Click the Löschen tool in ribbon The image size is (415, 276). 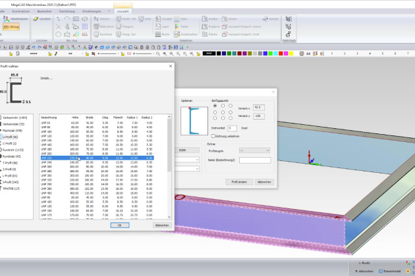tap(41, 20)
